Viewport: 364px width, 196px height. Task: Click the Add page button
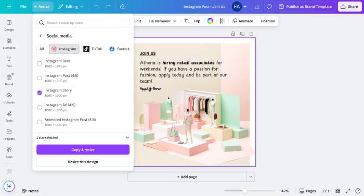[x=187, y=177]
